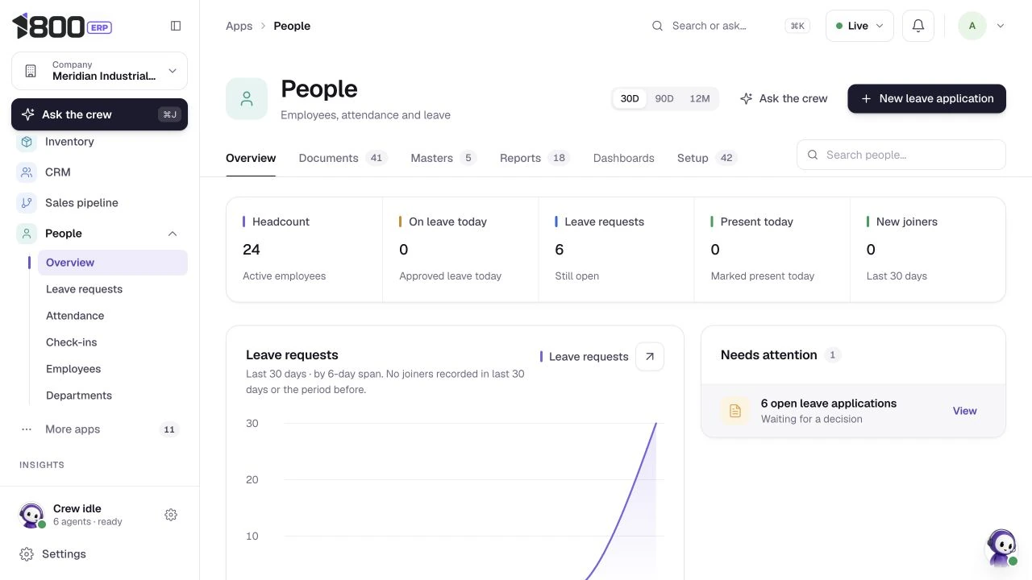1032x580 pixels.
Task: Open the Setup tab
Action: [707, 158]
